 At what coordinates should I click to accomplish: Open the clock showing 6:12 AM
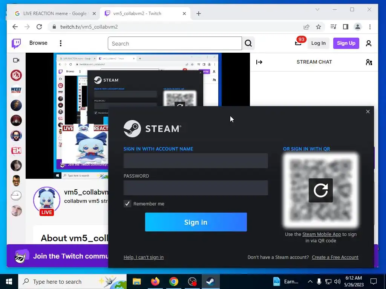[354, 281]
